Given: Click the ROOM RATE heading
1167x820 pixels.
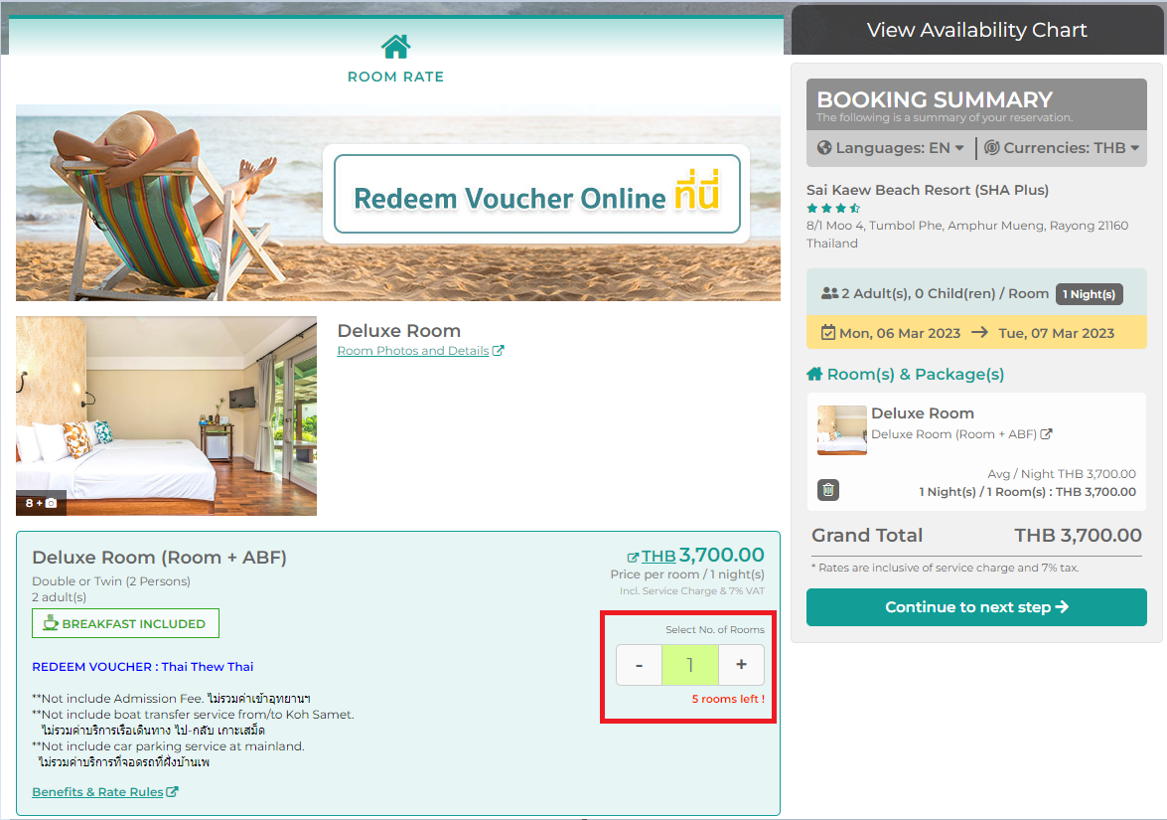Looking at the screenshot, I should coord(396,77).
